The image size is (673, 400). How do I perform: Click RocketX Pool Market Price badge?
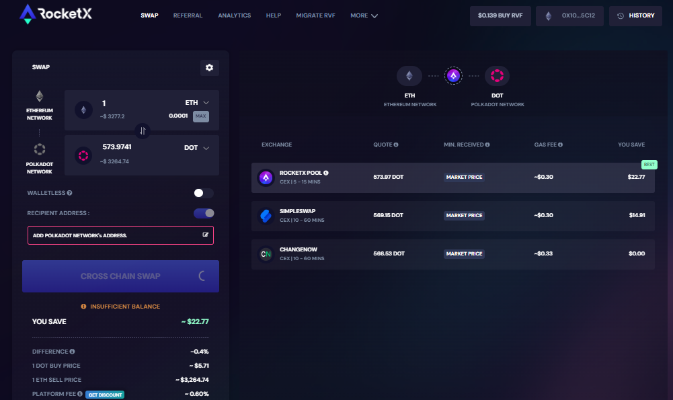coord(464,177)
